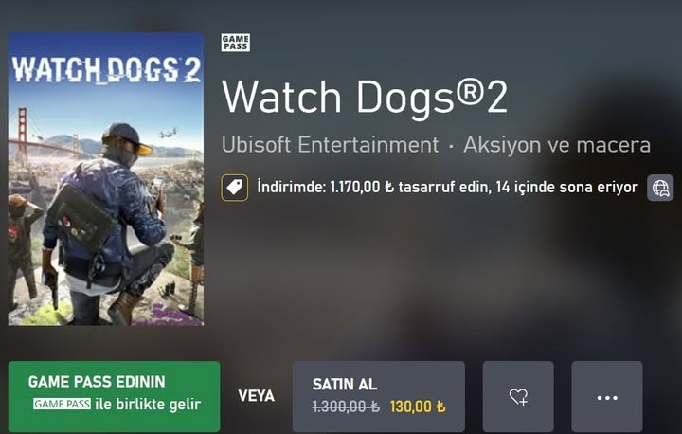Click the globe controller icon
682x434 pixels.
(660, 188)
